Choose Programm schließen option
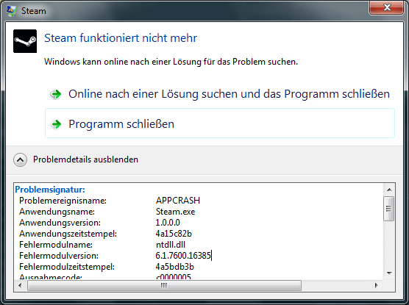Screen dimensions: 409x305 tap(220, 123)
